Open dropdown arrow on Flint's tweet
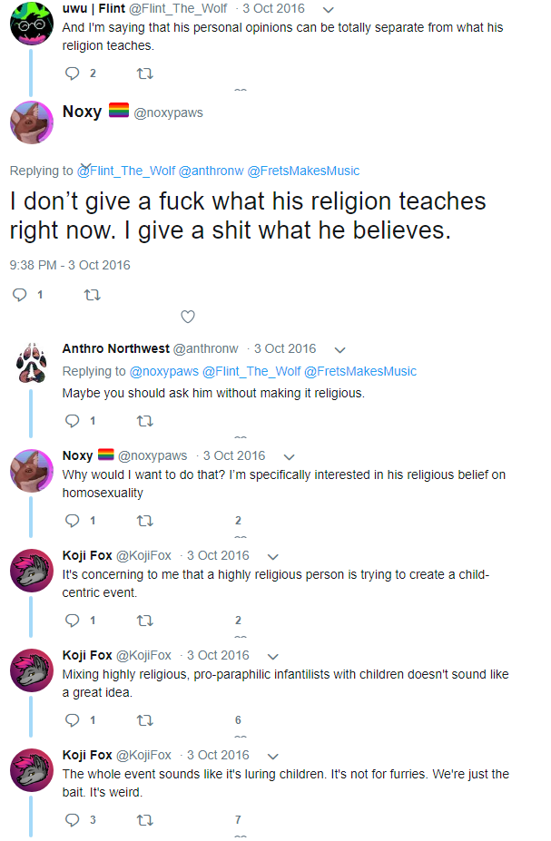551x841 pixels. pyautogui.click(x=329, y=10)
